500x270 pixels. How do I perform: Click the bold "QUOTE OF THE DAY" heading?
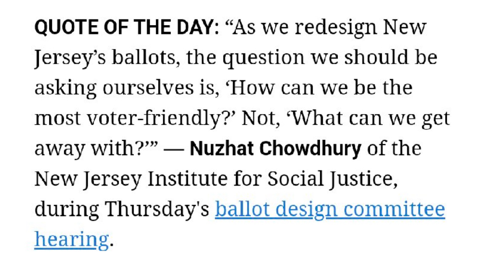[124, 27]
